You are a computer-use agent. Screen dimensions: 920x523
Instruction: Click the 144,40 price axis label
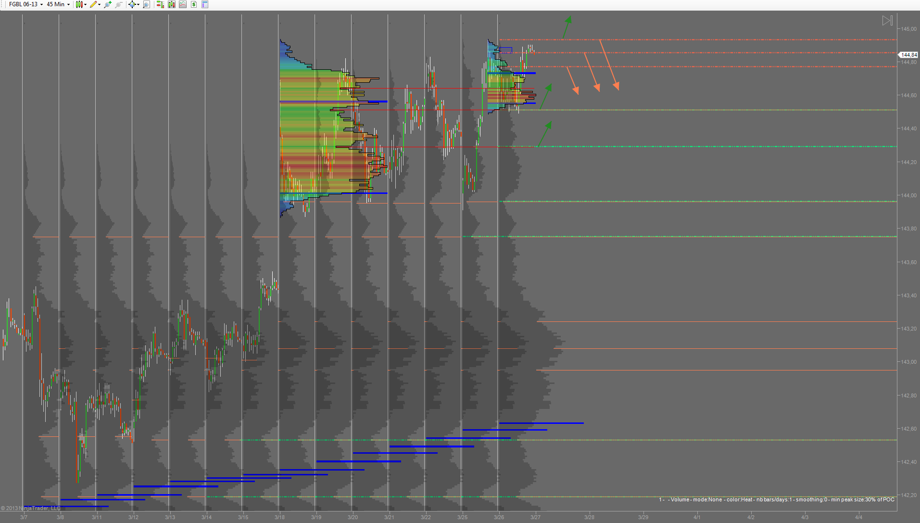click(908, 128)
